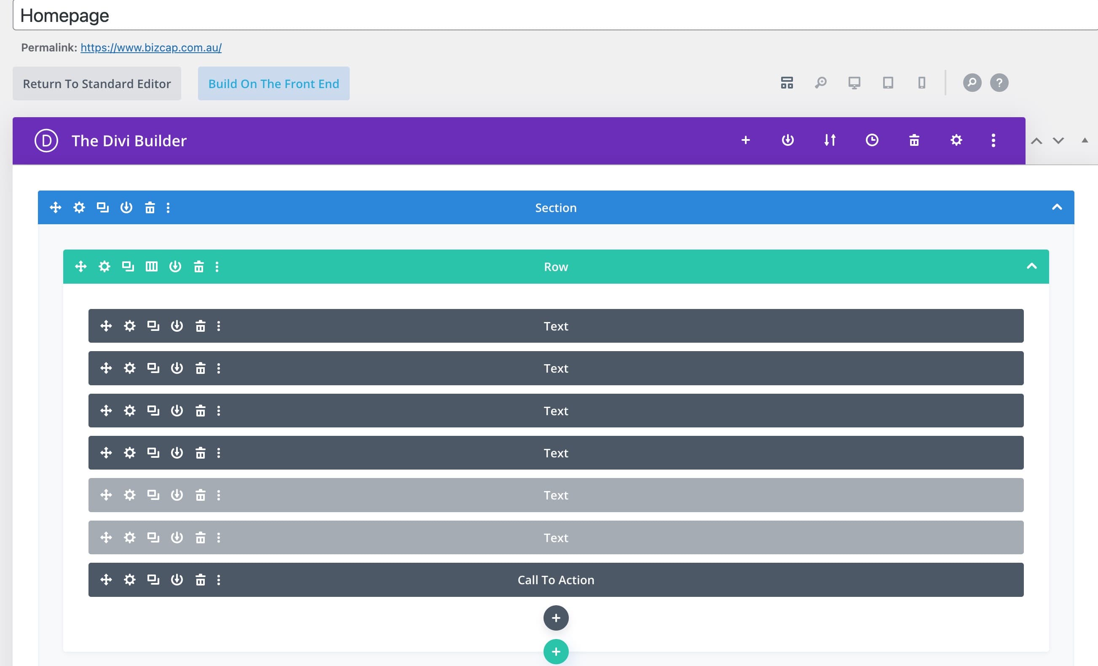Viewport: 1098px width, 666px height.
Task: Open more options on topmost Text module
Action: click(219, 326)
